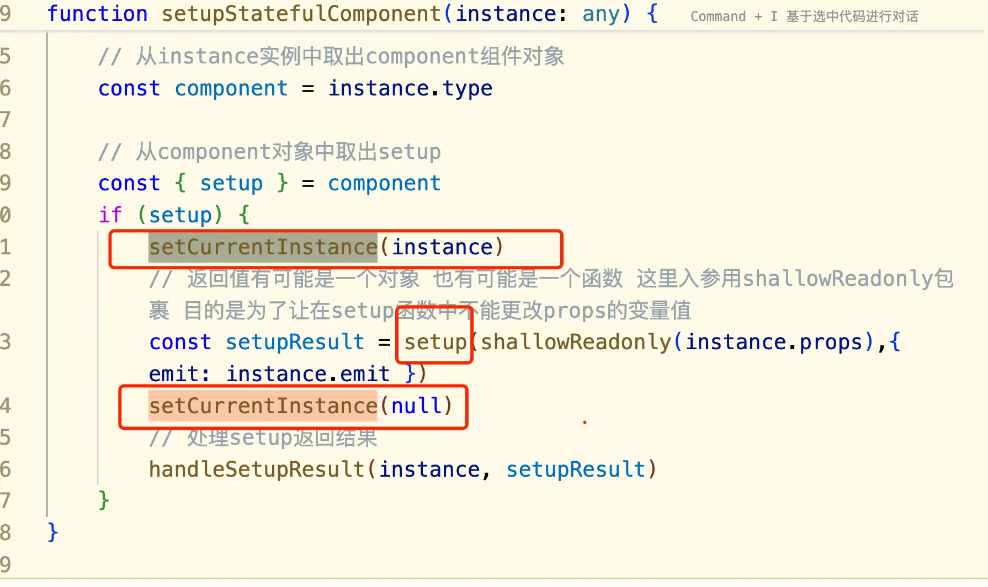
Task: Click the highlighted setCurrentInstance(instance) call
Action: click(x=326, y=247)
